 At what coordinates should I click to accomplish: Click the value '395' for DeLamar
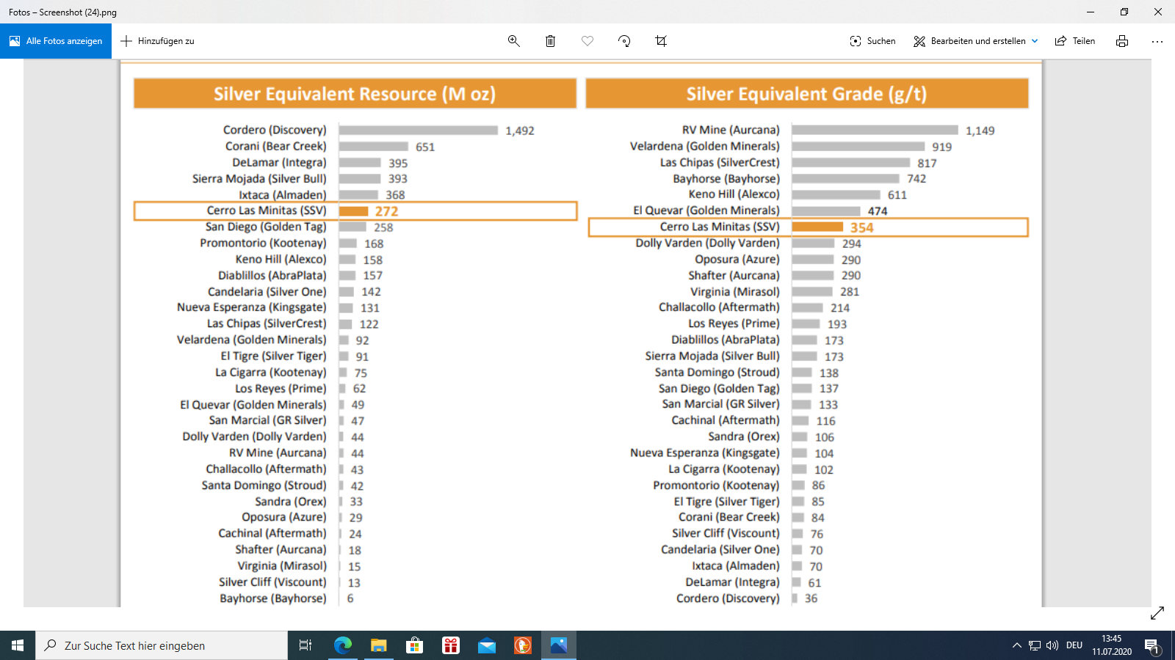398,163
